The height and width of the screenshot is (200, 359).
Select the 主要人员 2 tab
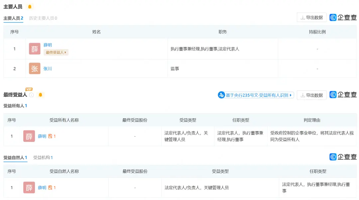point(13,18)
